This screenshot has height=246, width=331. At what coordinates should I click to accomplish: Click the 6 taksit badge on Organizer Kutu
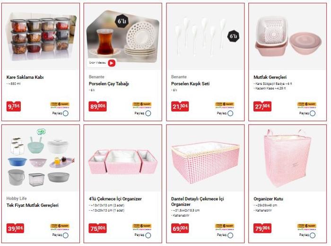pos(307,227)
